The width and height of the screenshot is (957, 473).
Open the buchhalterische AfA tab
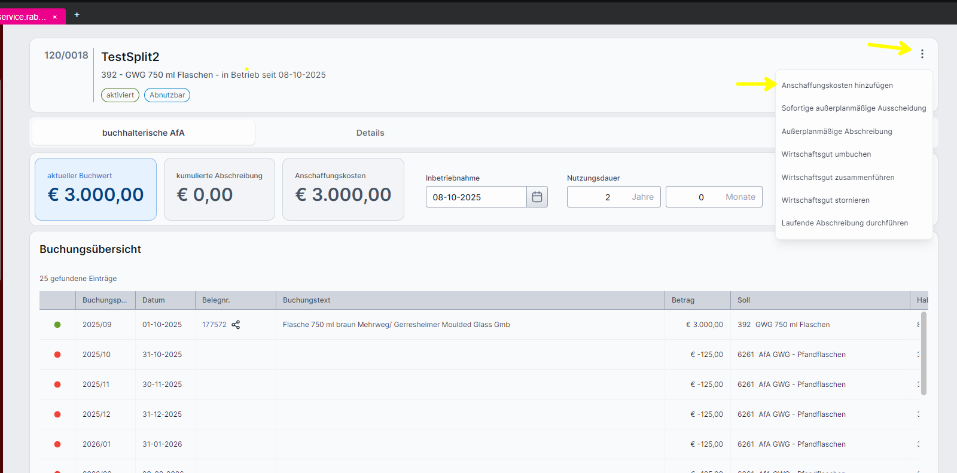[x=144, y=133]
